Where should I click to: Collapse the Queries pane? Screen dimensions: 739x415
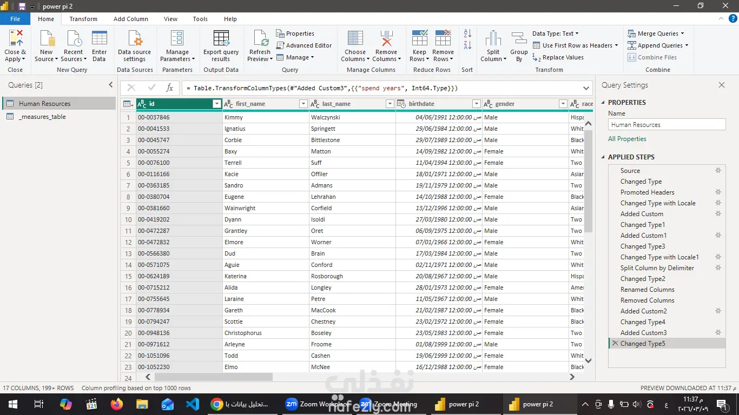[111, 85]
